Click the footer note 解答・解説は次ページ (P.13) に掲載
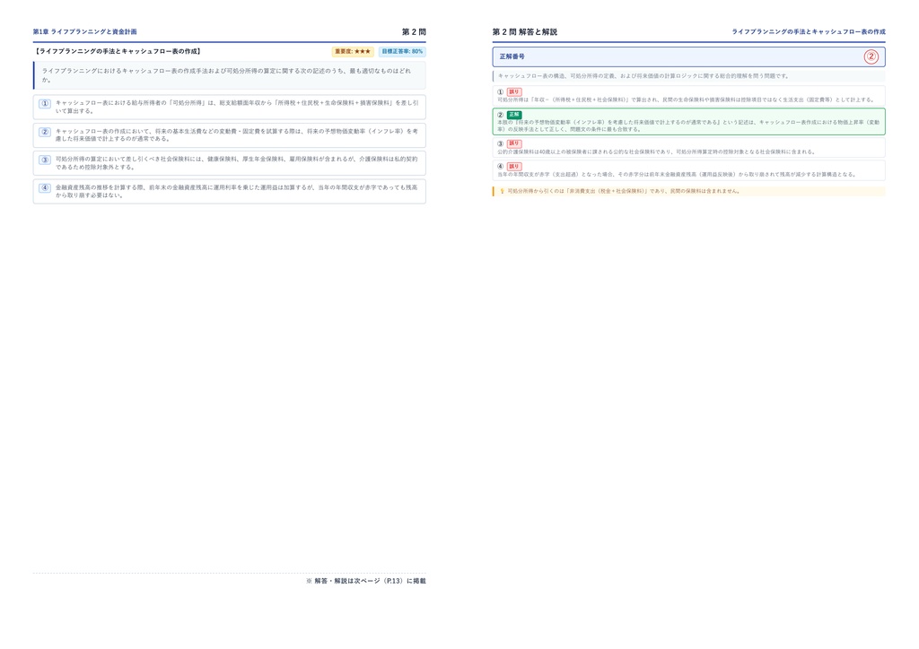 click(366, 581)
